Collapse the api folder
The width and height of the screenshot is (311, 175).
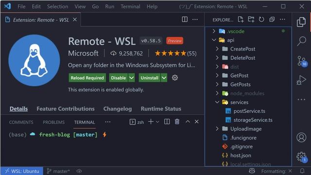coord(214,40)
